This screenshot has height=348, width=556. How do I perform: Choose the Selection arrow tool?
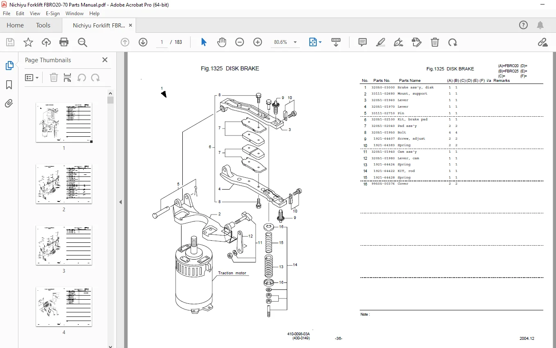[x=204, y=42]
